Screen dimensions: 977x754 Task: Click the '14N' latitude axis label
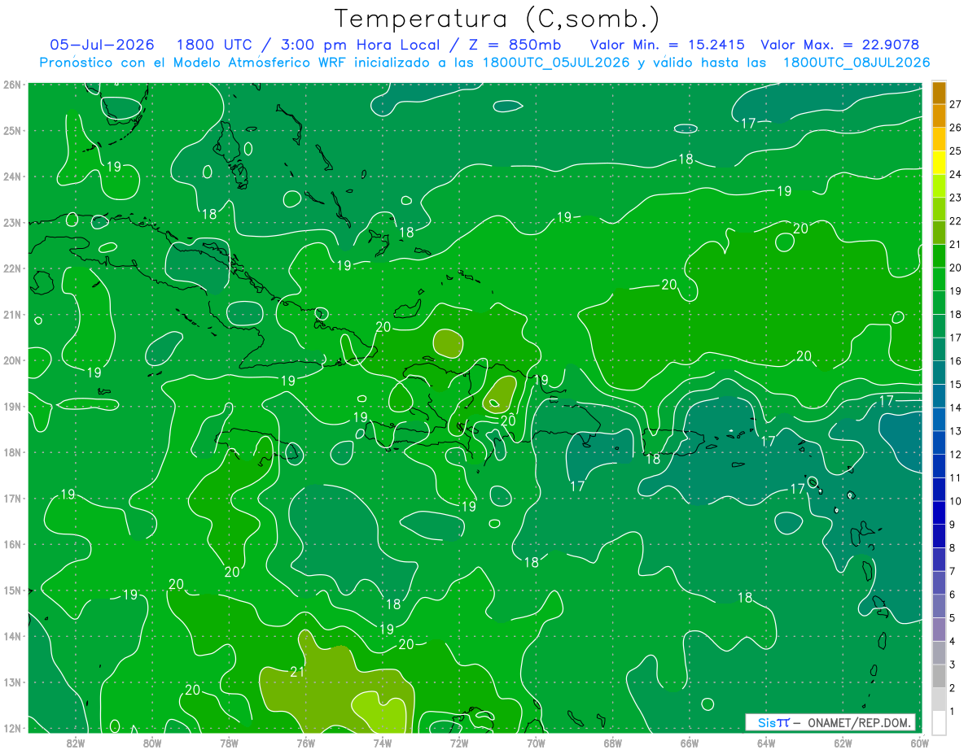(11, 636)
